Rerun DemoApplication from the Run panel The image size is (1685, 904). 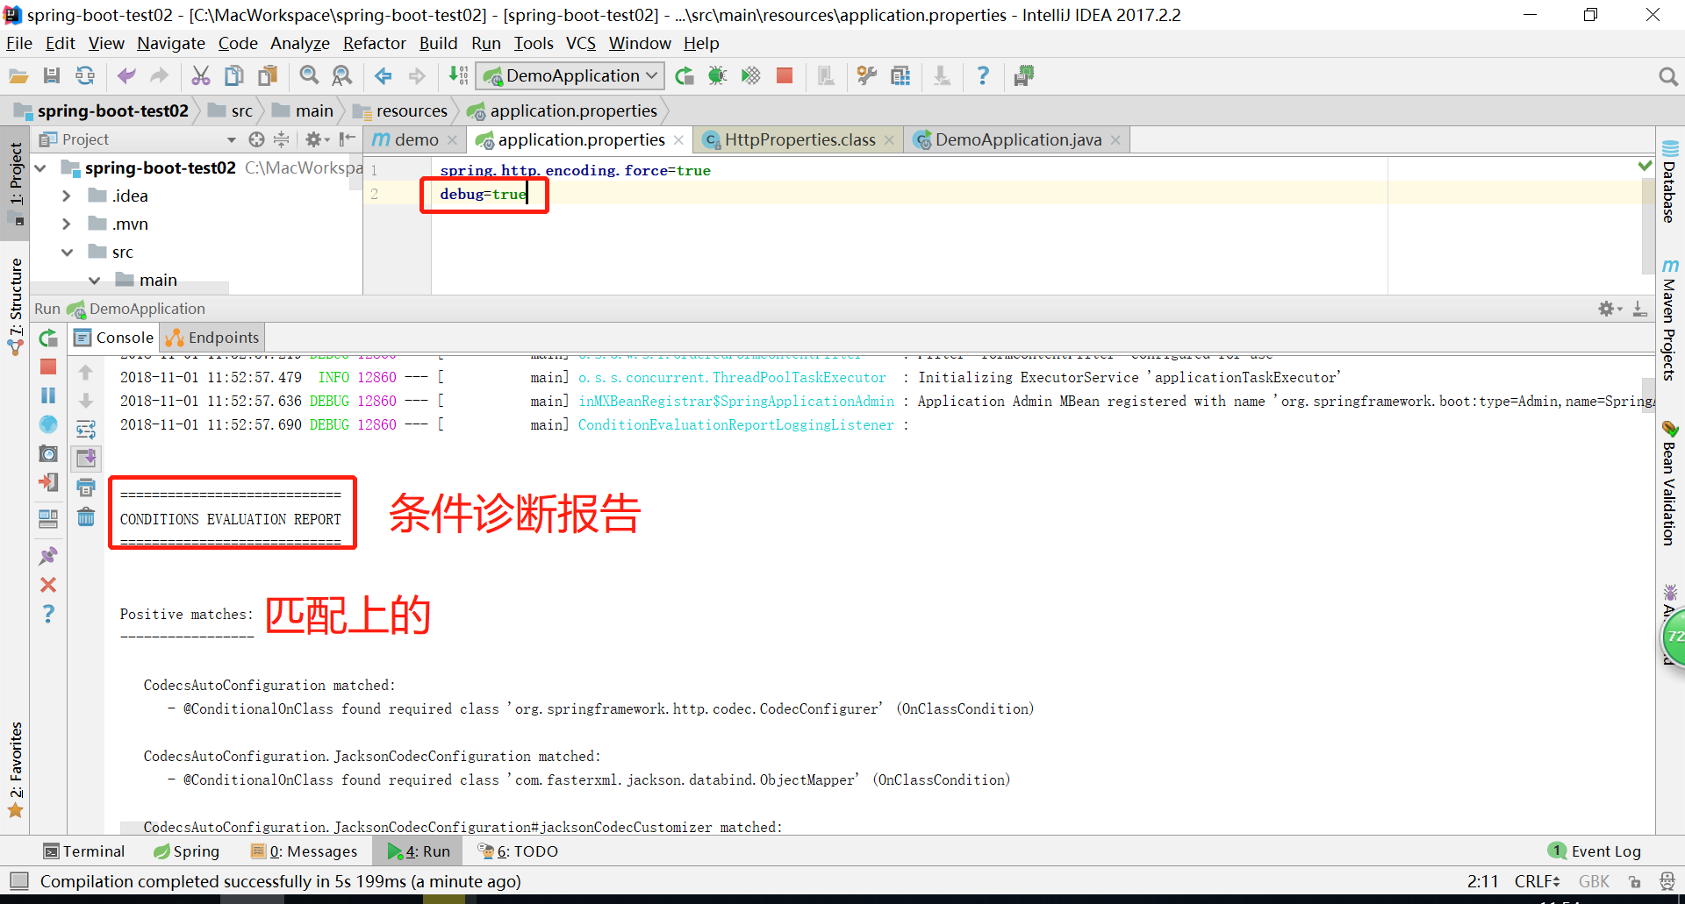click(48, 338)
